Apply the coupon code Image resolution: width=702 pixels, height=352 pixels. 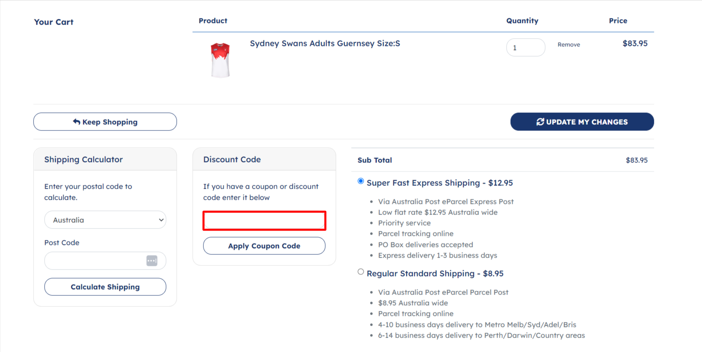(x=264, y=246)
